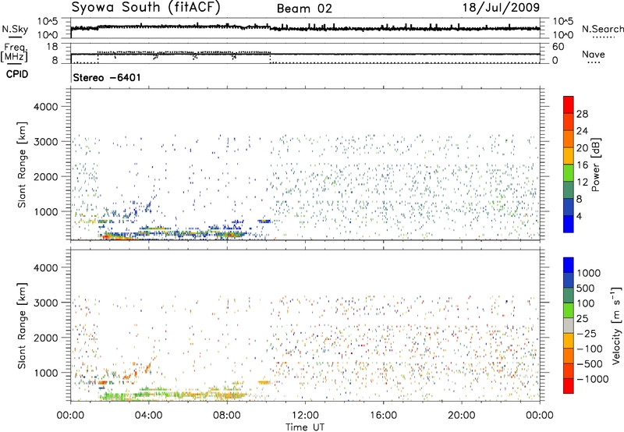
Task: Click the '4' power colorbar tick label
Action: 580,217
